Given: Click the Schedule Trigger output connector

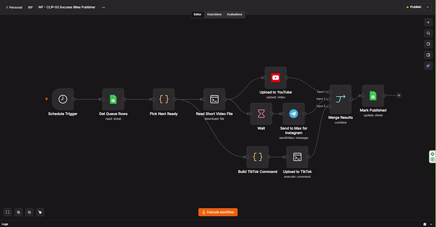Looking at the screenshot, I should pyautogui.click(x=74, y=99).
